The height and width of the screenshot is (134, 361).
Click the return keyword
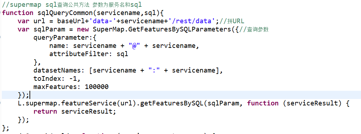pos(45,111)
